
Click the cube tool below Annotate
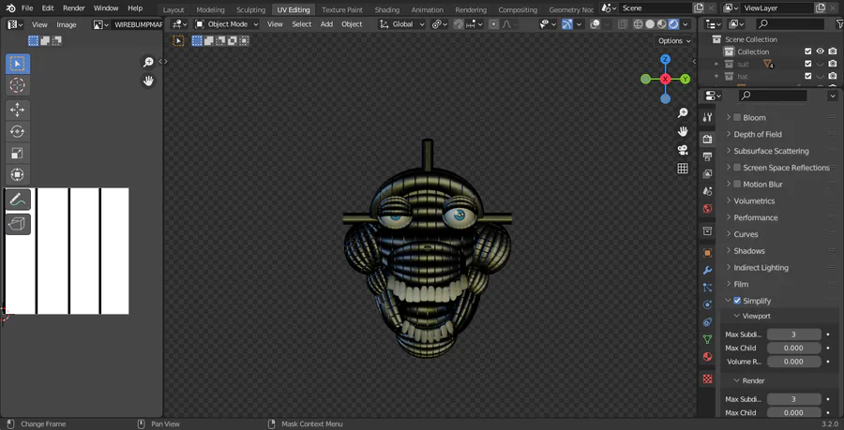tap(18, 224)
